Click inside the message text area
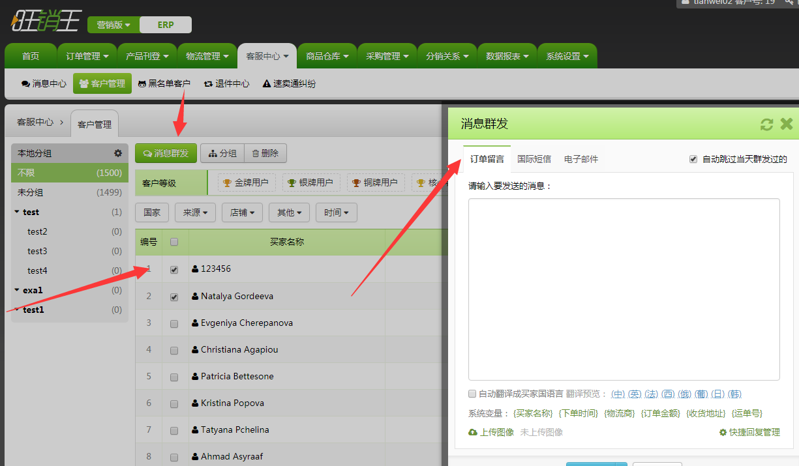This screenshot has width=799, height=466. click(x=624, y=289)
